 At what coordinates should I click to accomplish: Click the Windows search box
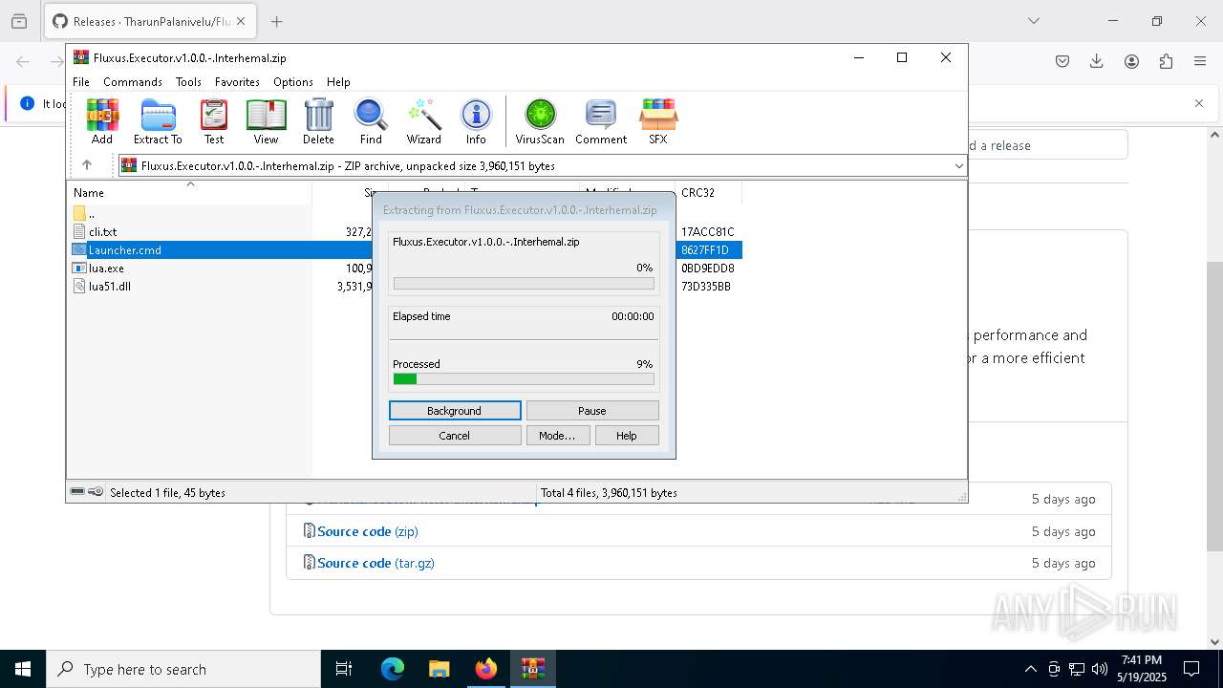[183, 669]
